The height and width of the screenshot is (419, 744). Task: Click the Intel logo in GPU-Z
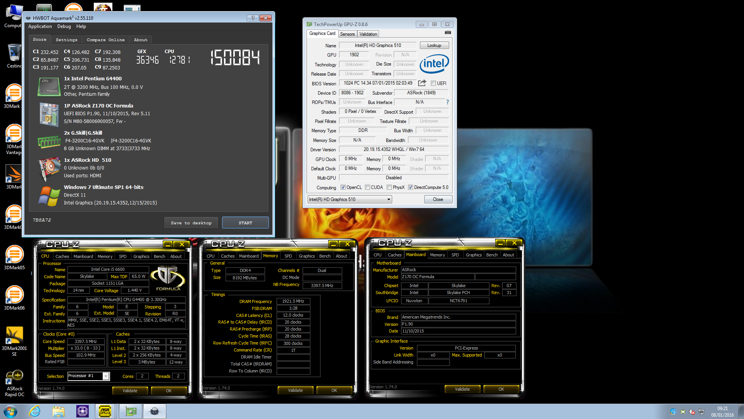point(434,63)
